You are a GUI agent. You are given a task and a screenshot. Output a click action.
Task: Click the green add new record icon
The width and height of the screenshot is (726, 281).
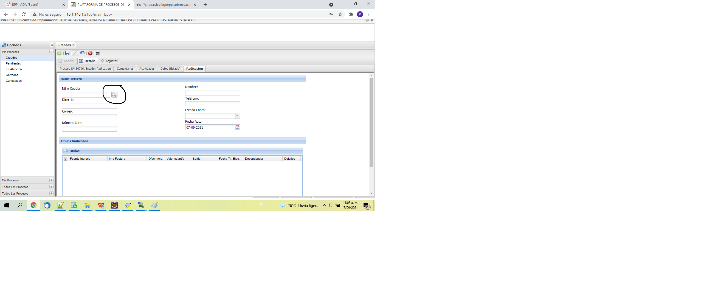click(60, 53)
